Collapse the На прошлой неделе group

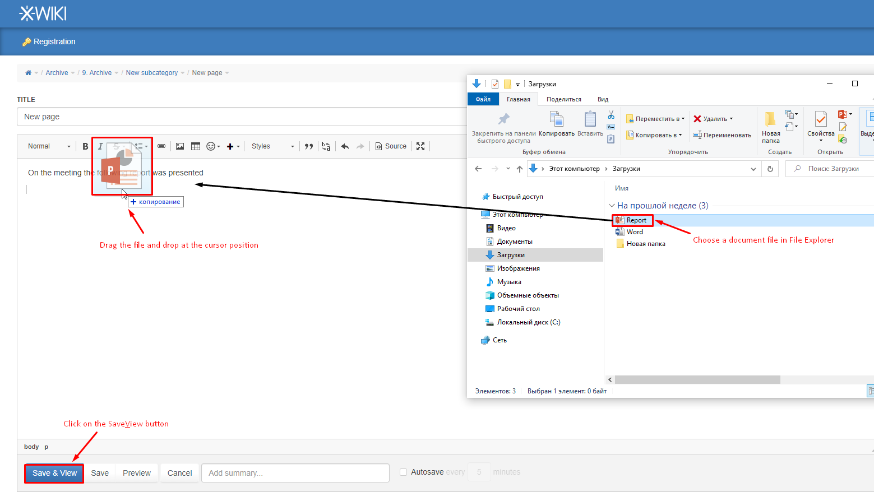(612, 206)
